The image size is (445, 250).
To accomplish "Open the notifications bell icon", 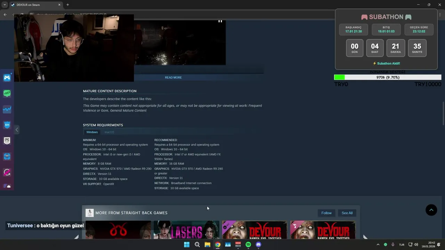I will click(x=439, y=244).
